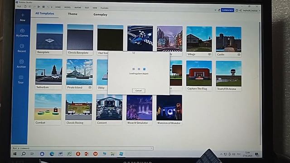Screen dimensions: 290x163
Task: Choose the Baseplate template
Action: 49,39
